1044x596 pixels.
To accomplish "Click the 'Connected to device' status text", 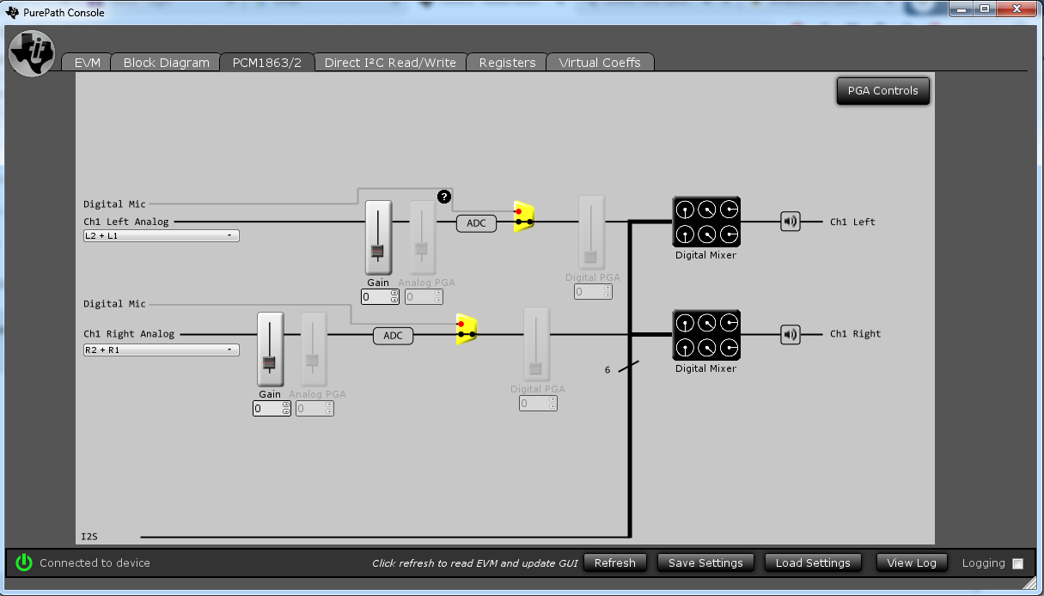I will tap(95, 563).
